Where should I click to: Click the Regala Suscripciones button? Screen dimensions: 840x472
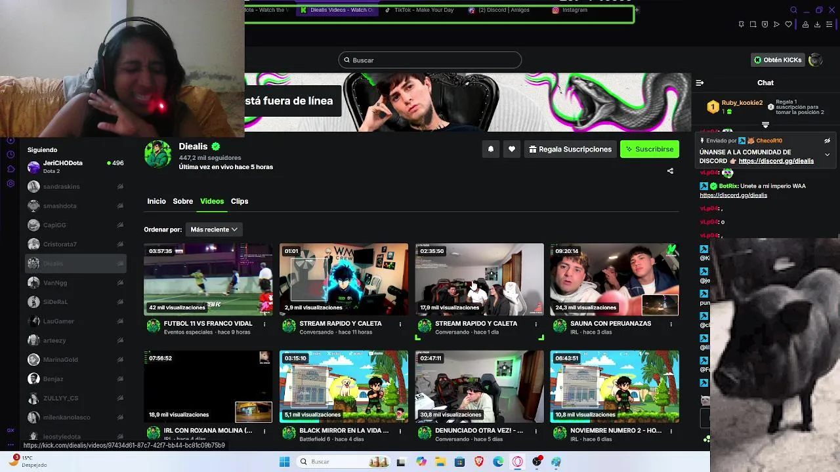click(x=570, y=149)
